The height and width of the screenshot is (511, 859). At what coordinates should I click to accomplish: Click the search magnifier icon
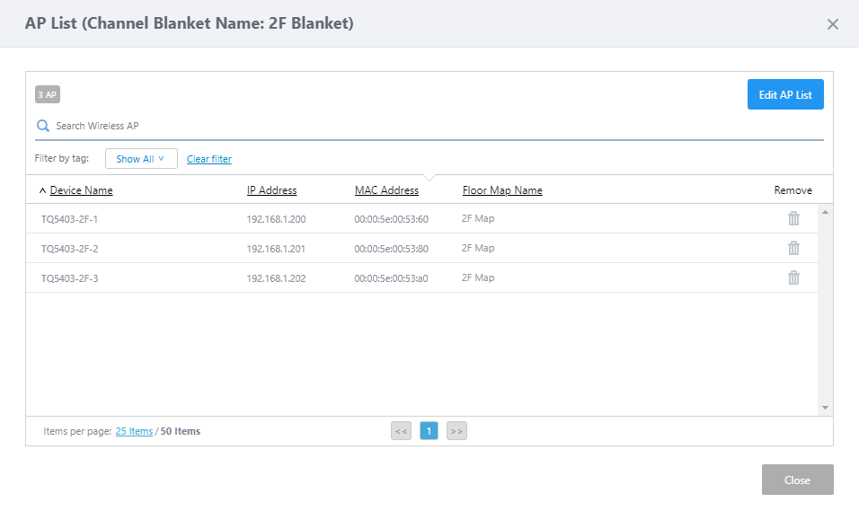[x=42, y=126]
